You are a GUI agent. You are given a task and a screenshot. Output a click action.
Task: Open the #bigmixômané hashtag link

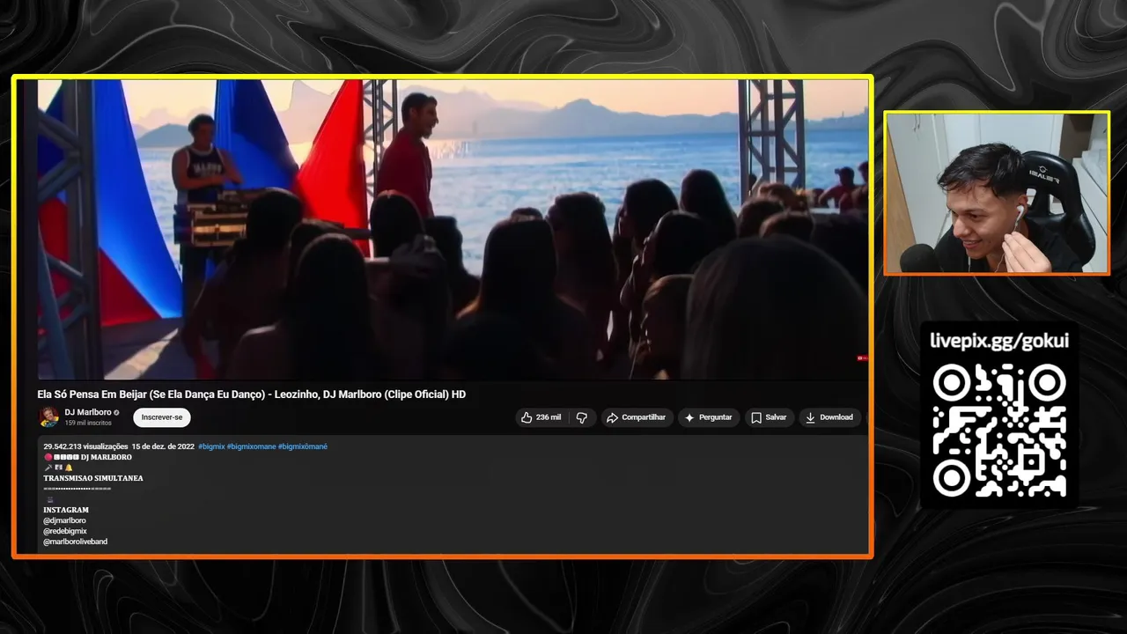303,446
